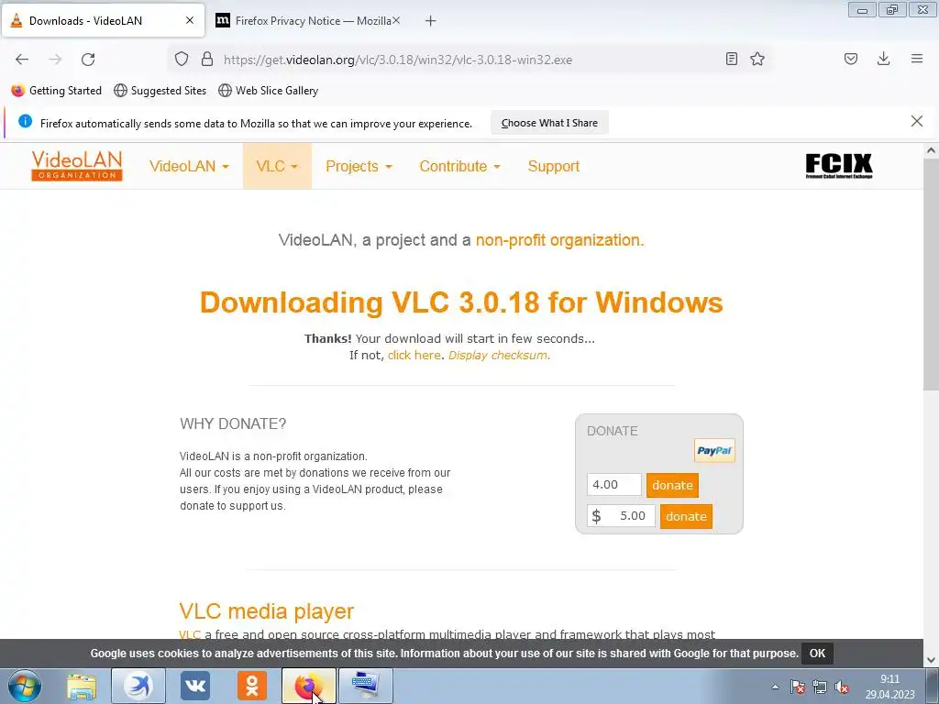Click donate button next to 4.00
939x704 pixels.
pos(672,485)
